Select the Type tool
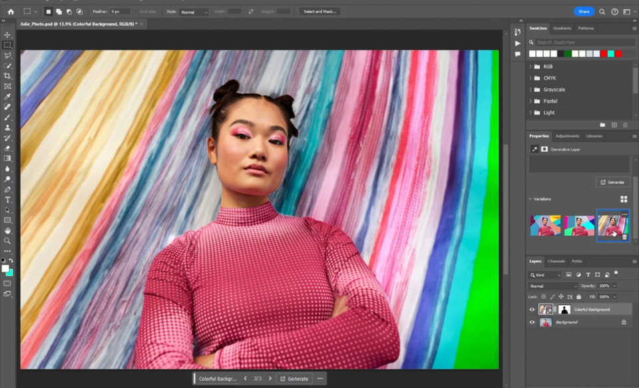The image size is (639, 388). click(x=8, y=200)
